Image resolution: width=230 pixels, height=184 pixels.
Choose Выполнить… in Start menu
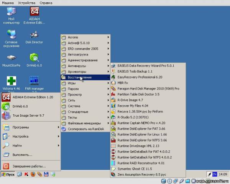click(x=31, y=155)
